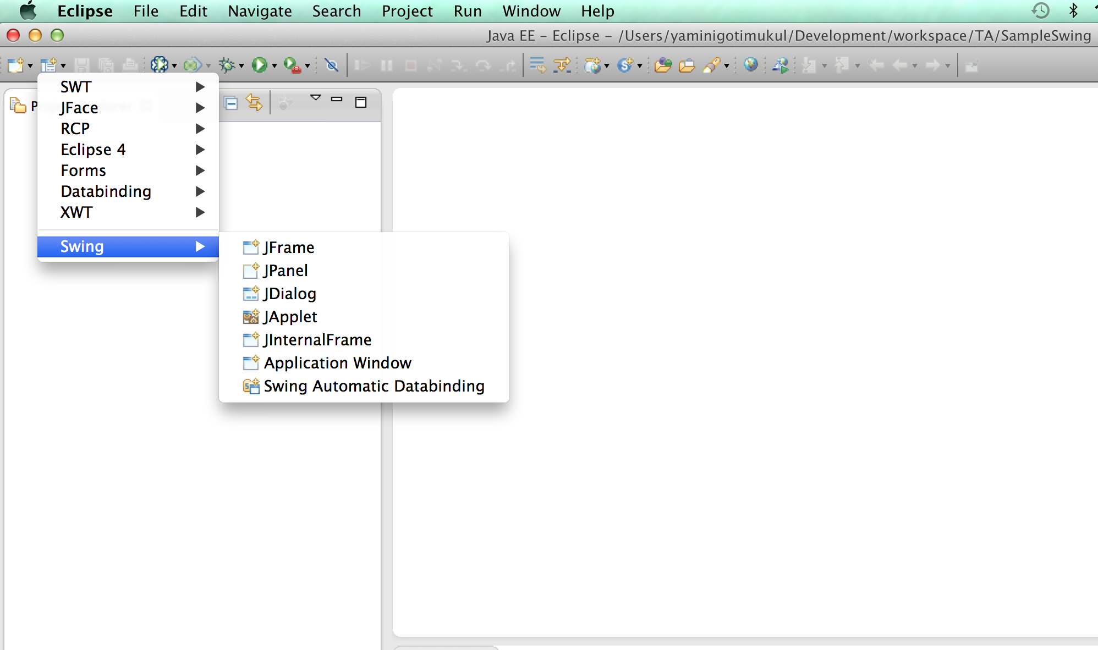Choose Swing Automatic Databinding entry
This screenshot has height=650, width=1098.
point(373,386)
